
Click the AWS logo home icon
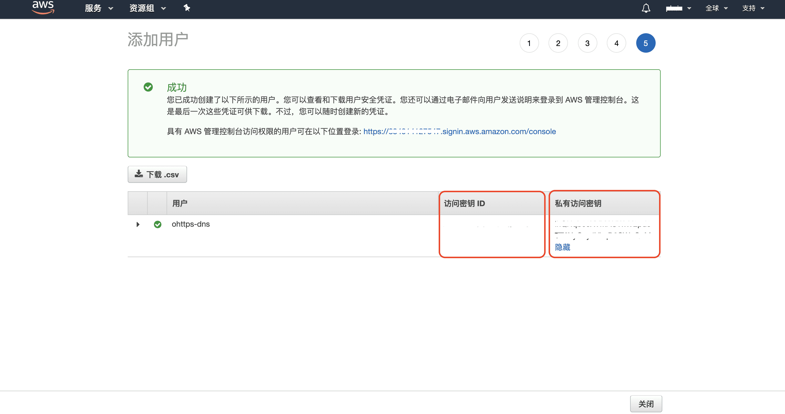coord(43,7)
